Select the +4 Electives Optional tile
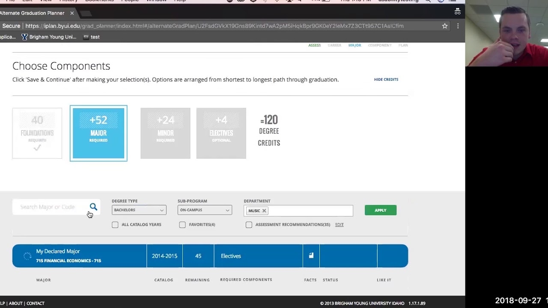This screenshot has width=548, height=308. pyautogui.click(x=221, y=133)
